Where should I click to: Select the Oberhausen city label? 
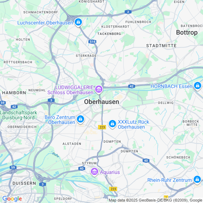[x=102, y=102]
